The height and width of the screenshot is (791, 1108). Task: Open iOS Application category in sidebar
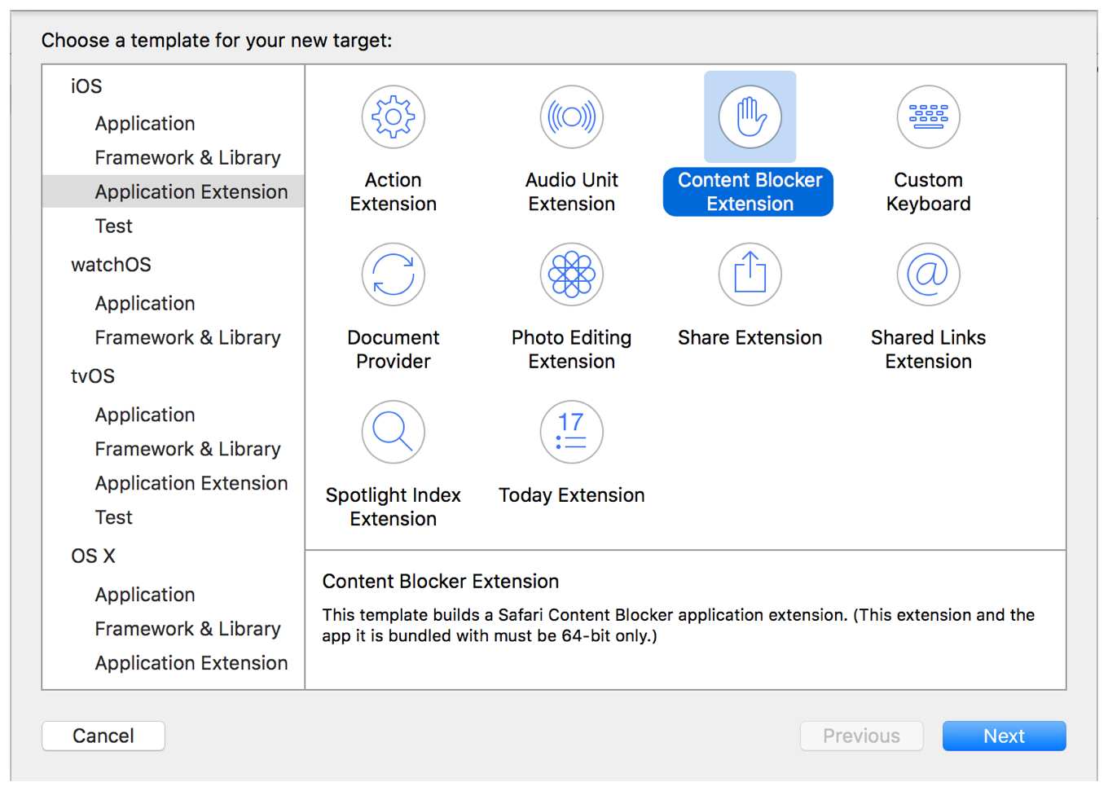tap(145, 124)
